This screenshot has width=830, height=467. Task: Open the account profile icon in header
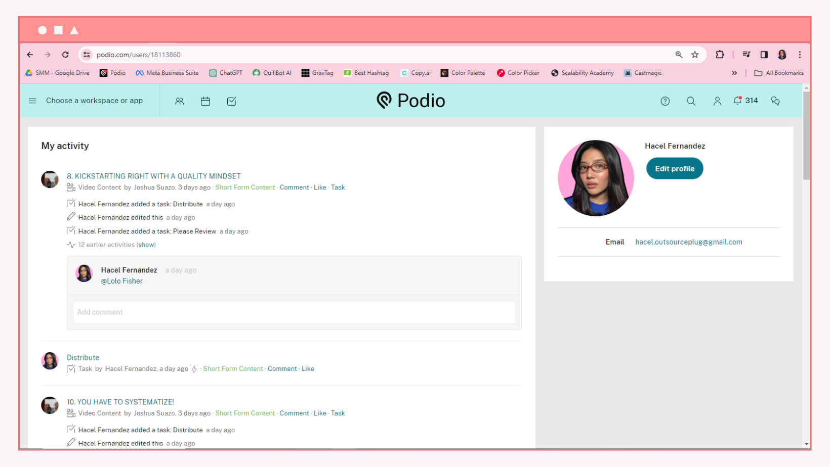click(717, 101)
